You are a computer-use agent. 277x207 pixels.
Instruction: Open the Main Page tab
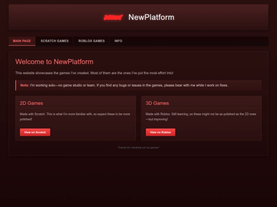click(22, 41)
